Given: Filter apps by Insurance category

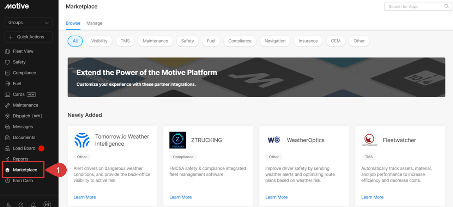Looking at the screenshot, I should 308,41.
